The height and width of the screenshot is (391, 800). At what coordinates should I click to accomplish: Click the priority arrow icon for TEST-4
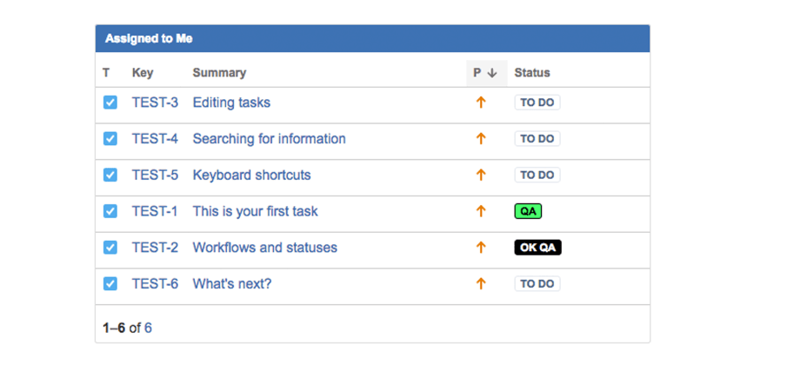480,139
